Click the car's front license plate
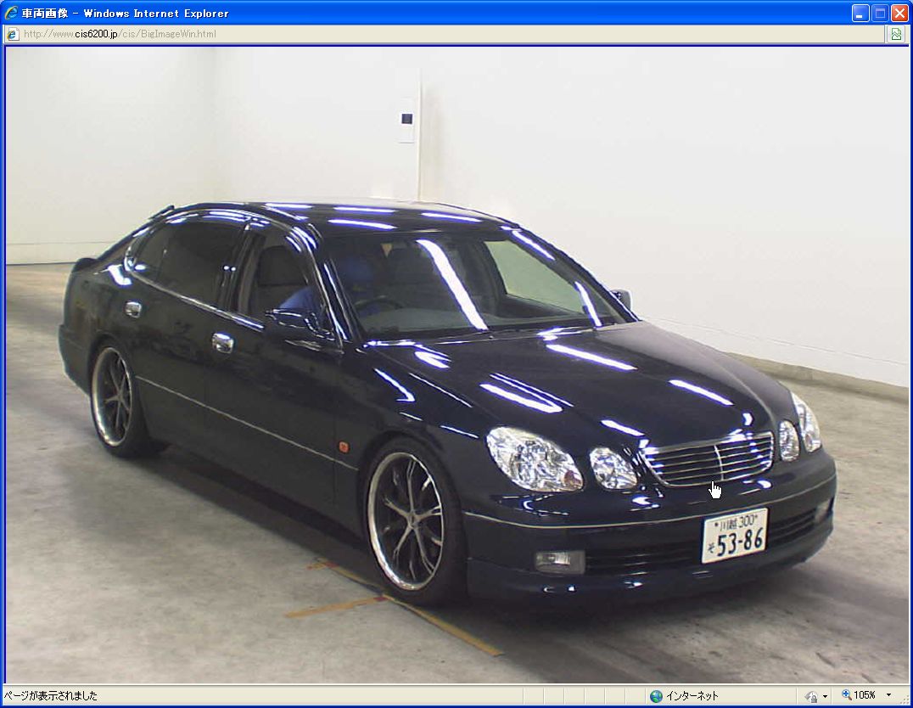This screenshot has height=708, width=913. point(734,535)
